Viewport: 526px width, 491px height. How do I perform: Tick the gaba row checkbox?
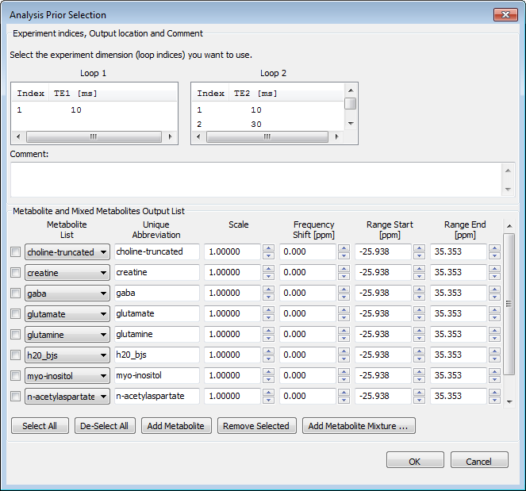tap(15, 293)
